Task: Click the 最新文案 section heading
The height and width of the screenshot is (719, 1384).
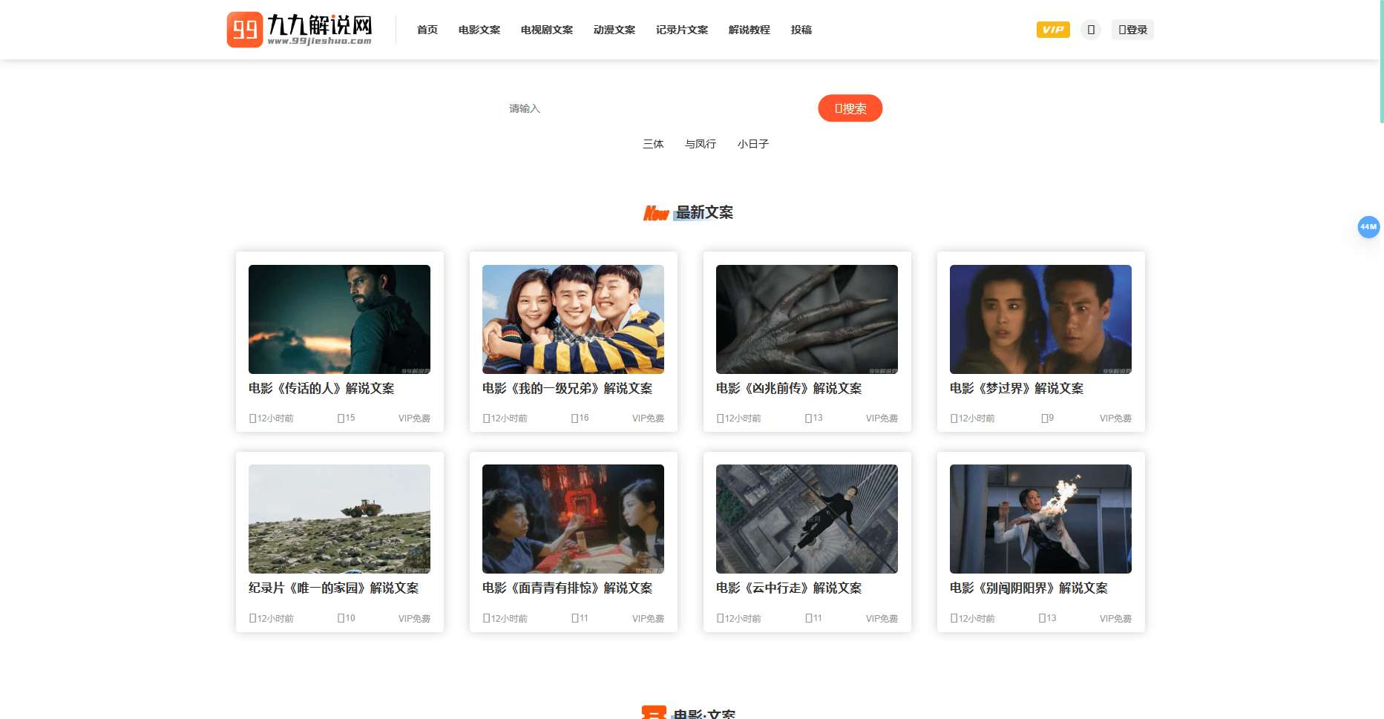Action: [x=704, y=212]
